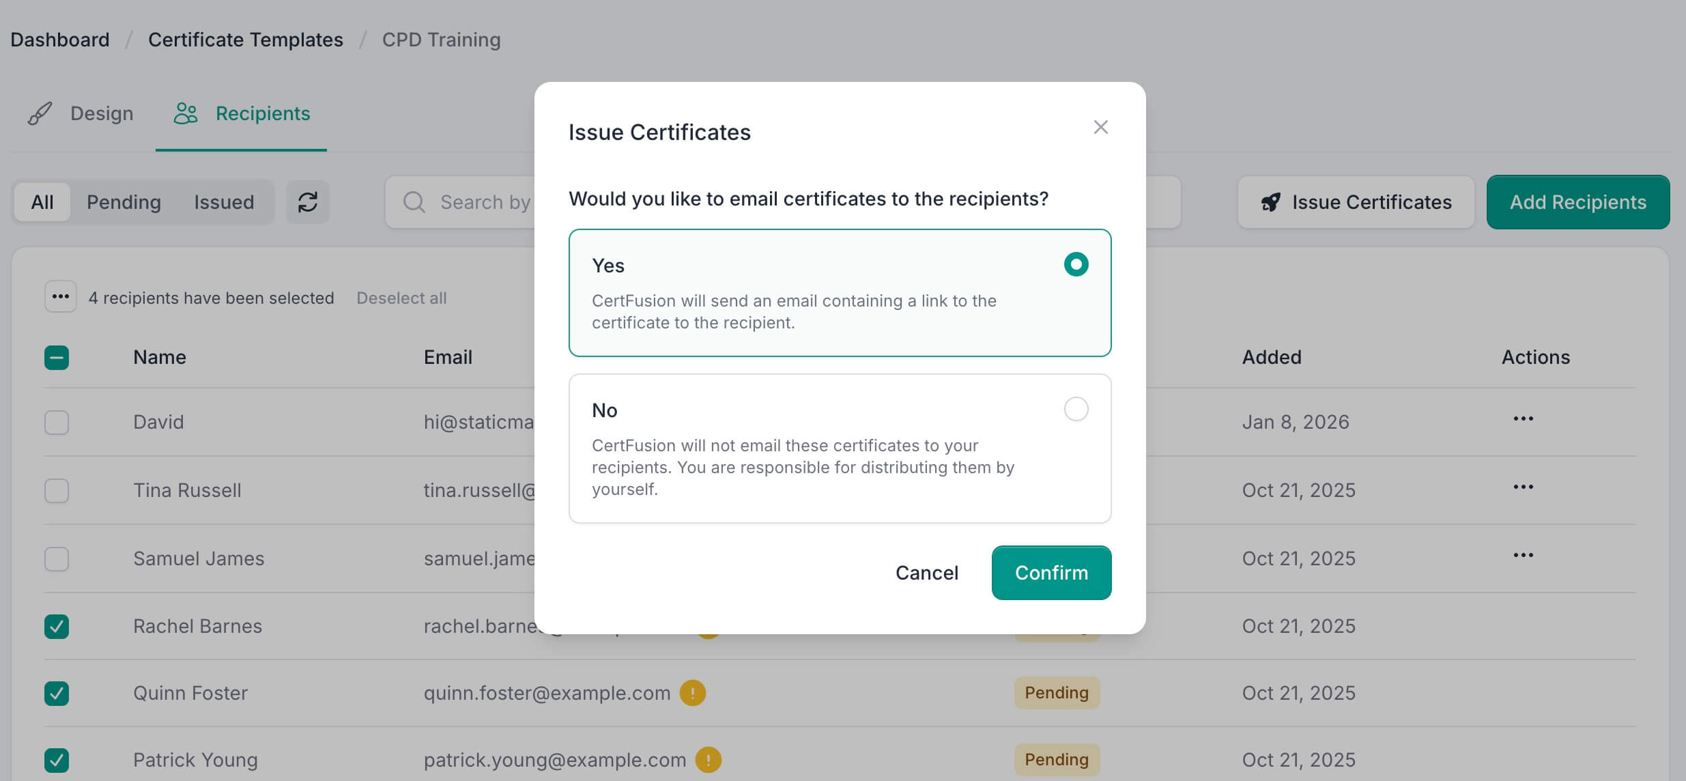Uncheck Rachel Barnes row checkbox
This screenshot has height=781, width=1686.
(x=57, y=627)
